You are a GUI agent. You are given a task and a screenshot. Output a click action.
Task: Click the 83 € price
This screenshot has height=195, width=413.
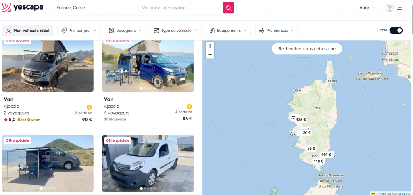tap(187, 119)
